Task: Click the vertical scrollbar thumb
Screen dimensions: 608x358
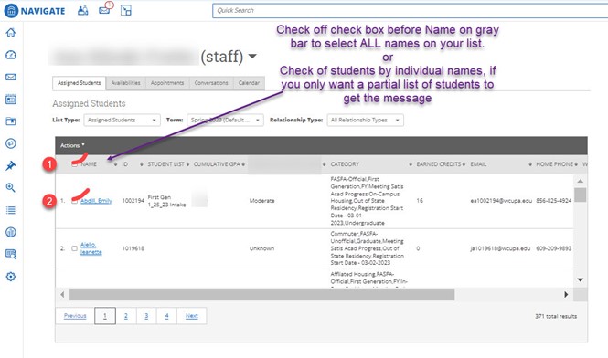Action: coord(580,195)
